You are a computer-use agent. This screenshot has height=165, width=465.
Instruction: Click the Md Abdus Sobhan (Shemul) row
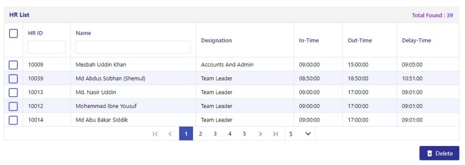[x=231, y=79]
